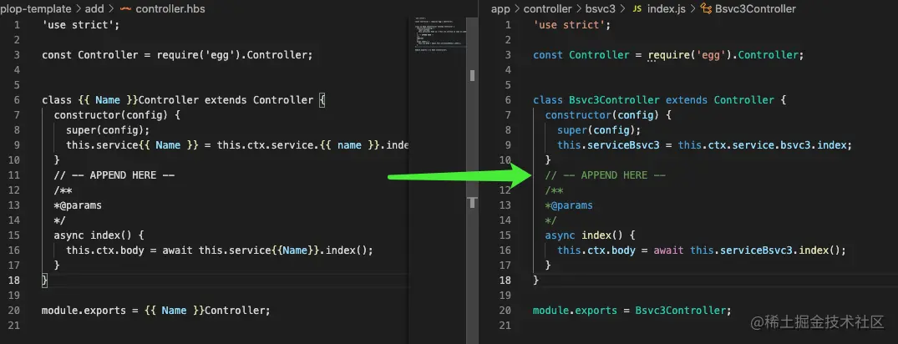
Task: Click "this.service{{ Name }}" on left line 9
Action: 132,144
